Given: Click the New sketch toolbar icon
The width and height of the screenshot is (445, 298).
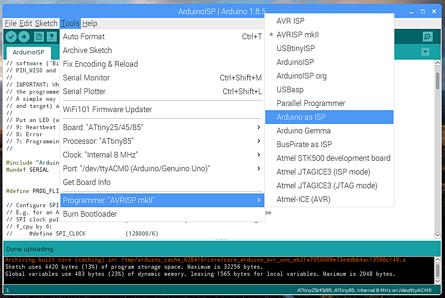Looking at the screenshot, I should [39, 36].
